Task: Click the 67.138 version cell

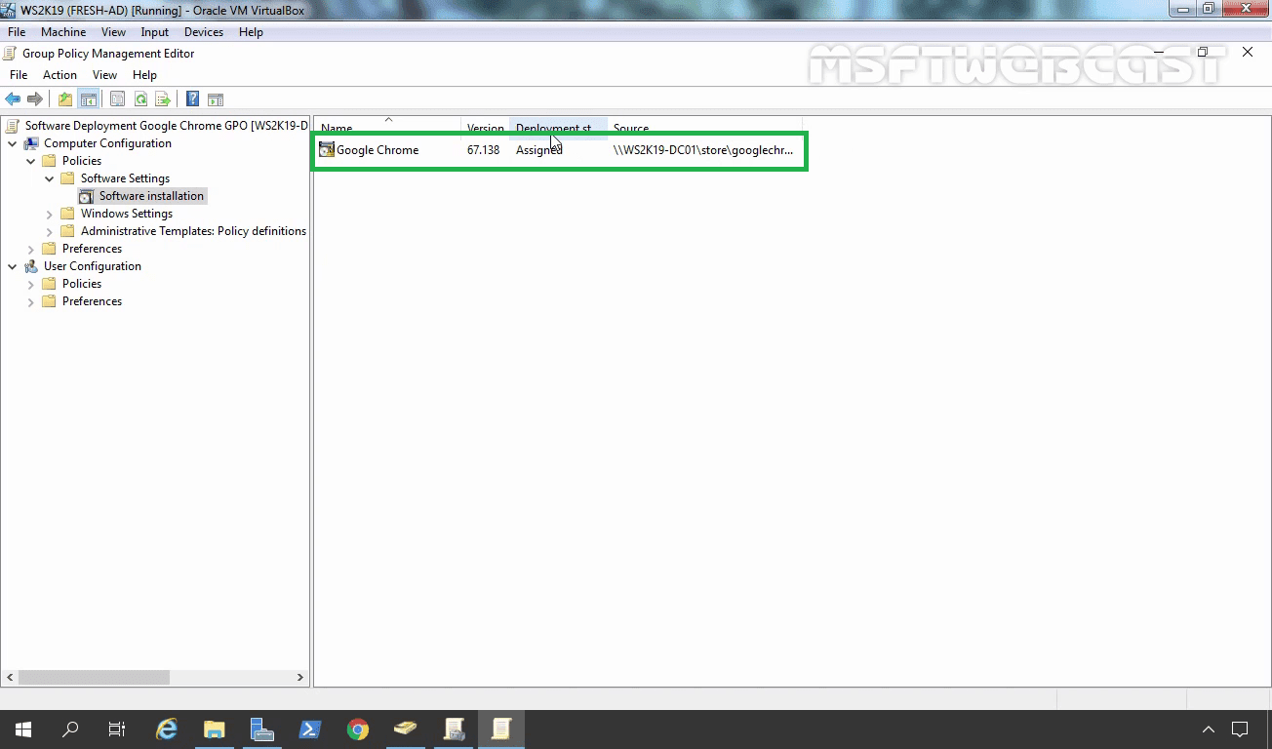Action: 483,150
